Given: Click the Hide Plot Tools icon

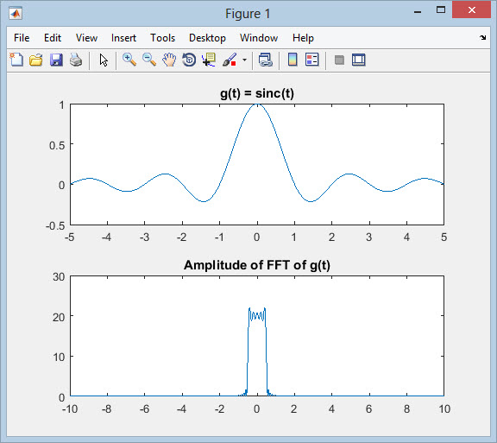Looking at the screenshot, I should tap(339, 60).
